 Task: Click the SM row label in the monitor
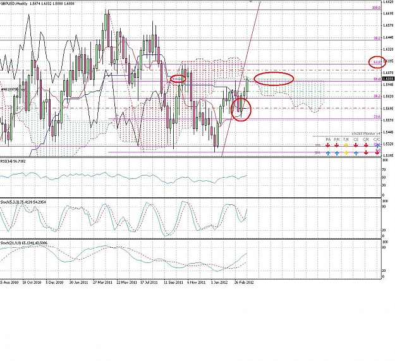coord(317,152)
